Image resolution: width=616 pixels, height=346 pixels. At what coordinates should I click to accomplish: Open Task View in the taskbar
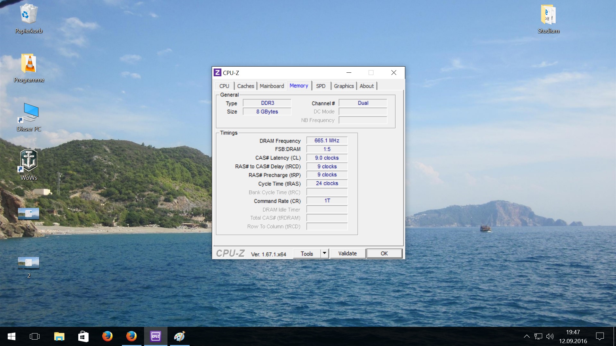(x=35, y=336)
